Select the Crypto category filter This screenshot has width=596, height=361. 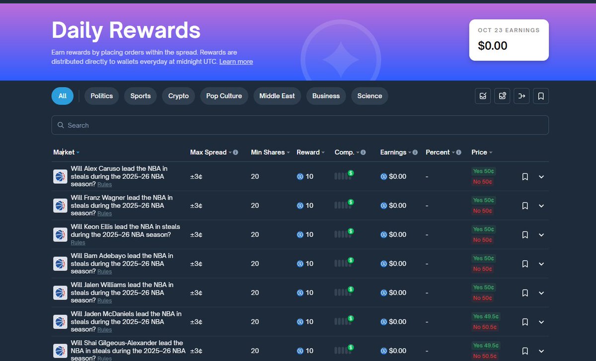point(178,96)
